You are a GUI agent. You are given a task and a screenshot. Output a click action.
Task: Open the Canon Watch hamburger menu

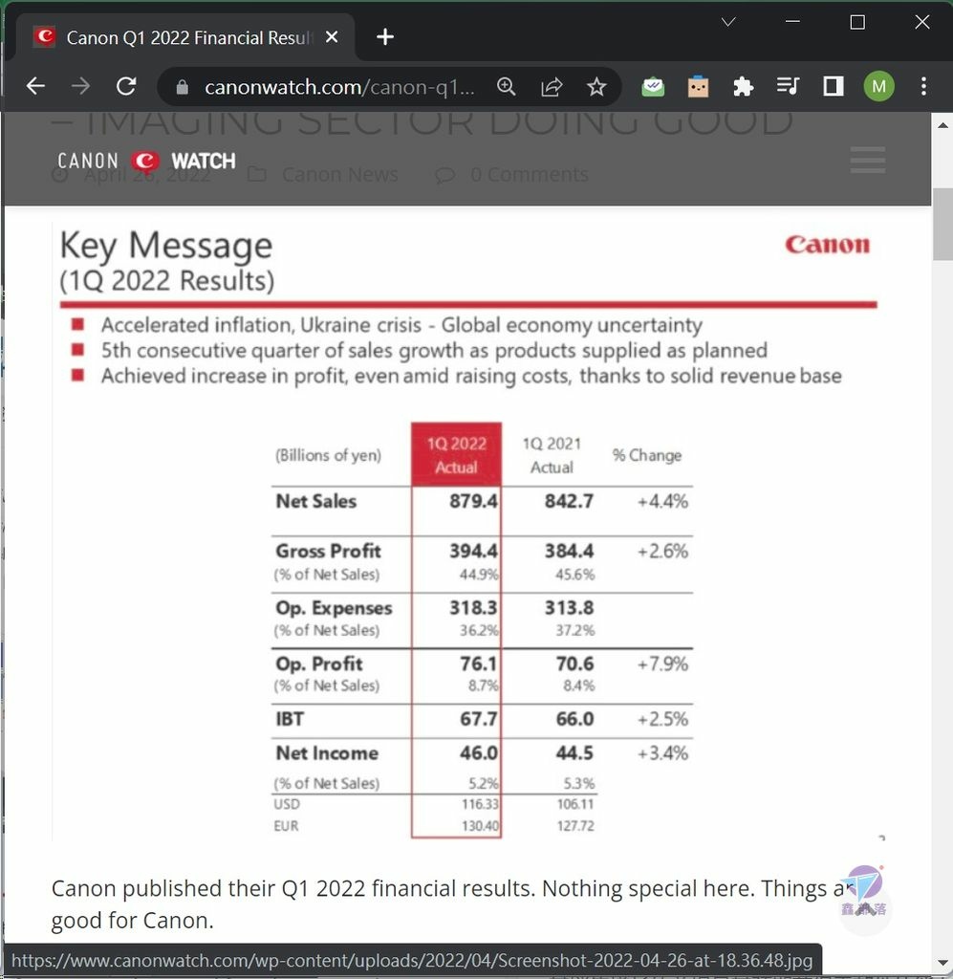click(868, 160)
